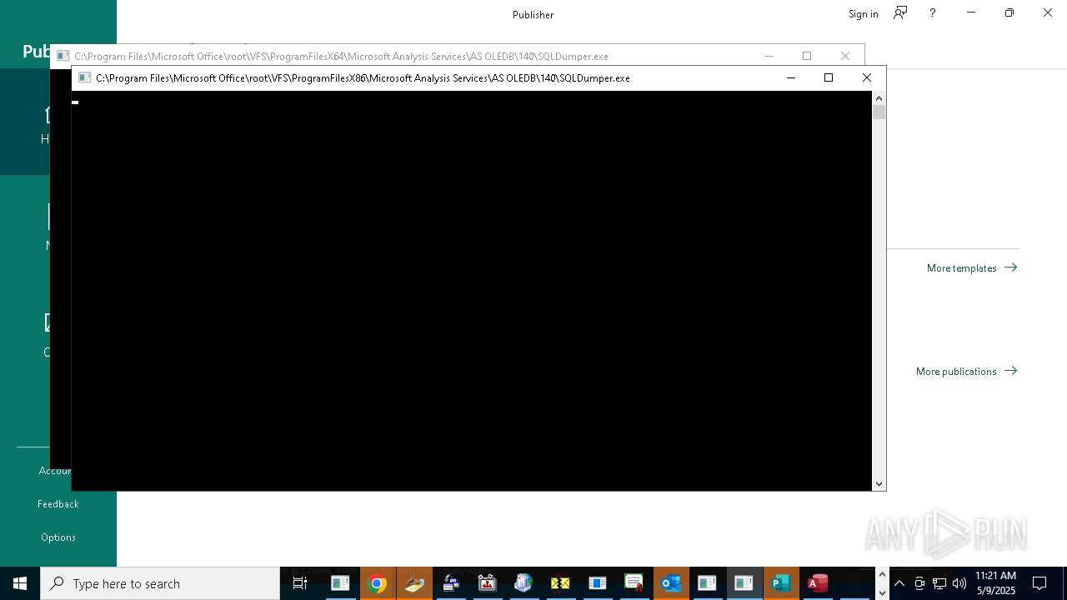Show hidden system tray icons
Viewport: 1067px width, 600px height.
899,583
